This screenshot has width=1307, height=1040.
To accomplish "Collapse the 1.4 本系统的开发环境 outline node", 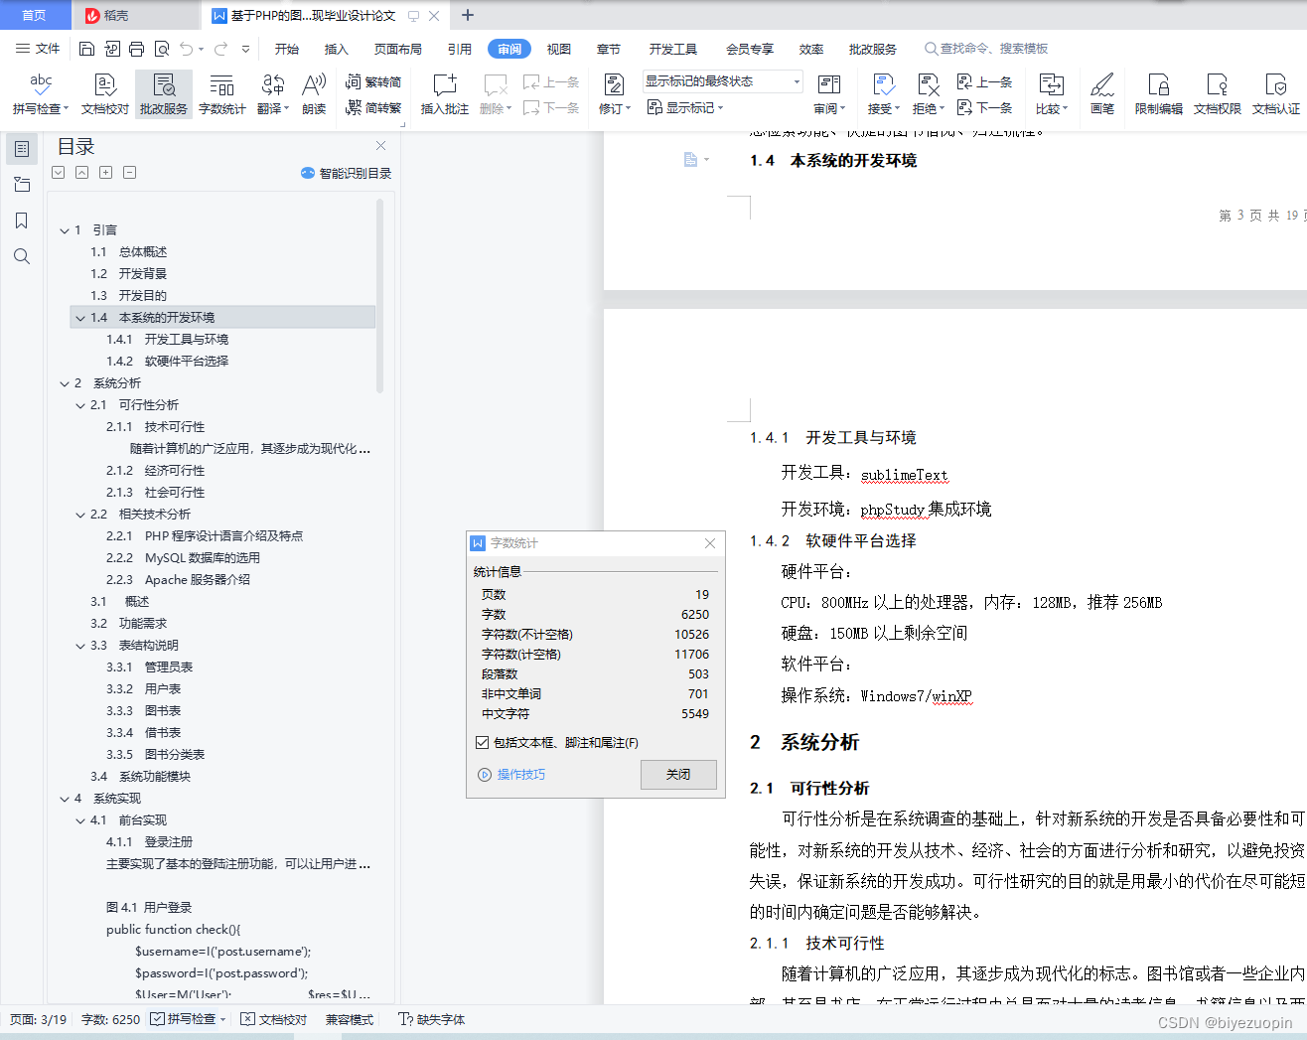I will (x=80, y=318).
